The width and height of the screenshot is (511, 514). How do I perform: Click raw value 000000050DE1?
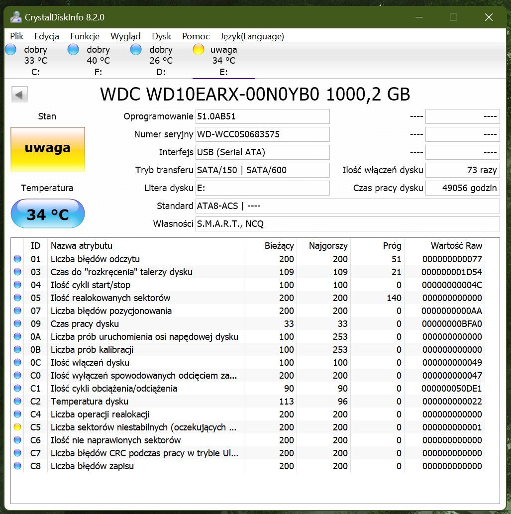pyautogui.click(x=452, y=389)
